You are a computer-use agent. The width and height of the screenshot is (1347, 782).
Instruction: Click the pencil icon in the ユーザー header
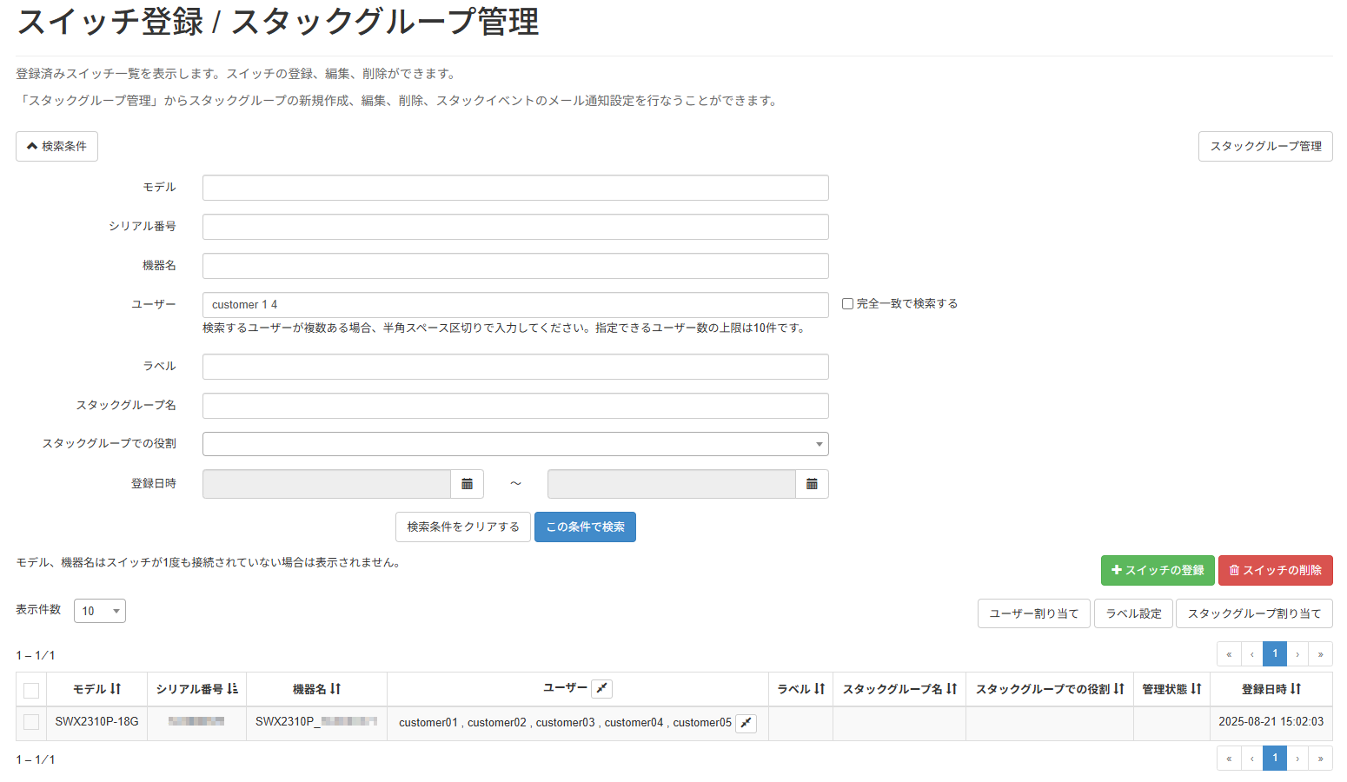602,688
